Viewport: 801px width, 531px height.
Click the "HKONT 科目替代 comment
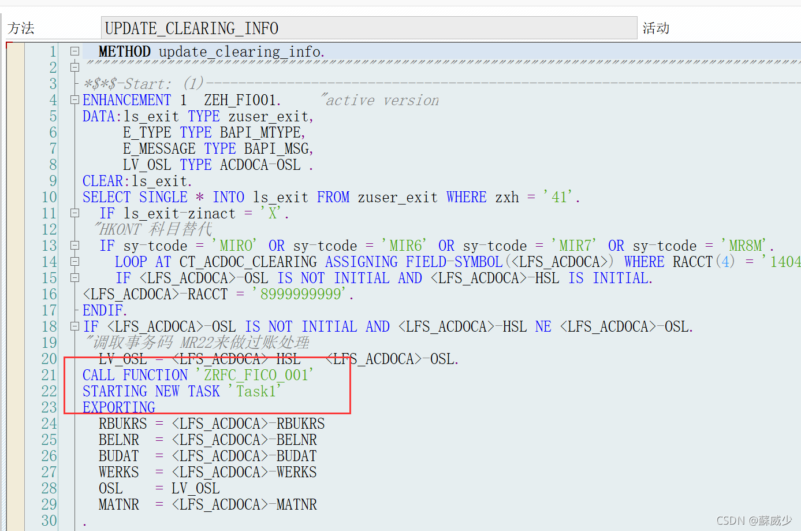154,229
